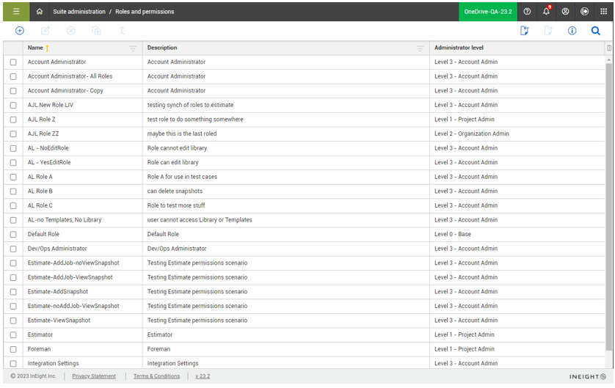
Task: Open the apps grid launcher
Action: tap(603, 12)
